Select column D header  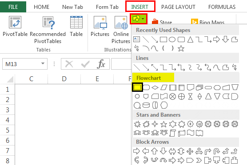64,79
